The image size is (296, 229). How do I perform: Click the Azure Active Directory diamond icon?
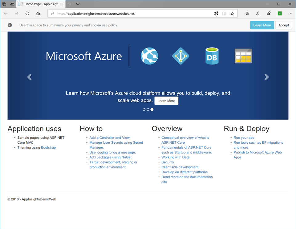tap(181, 56)
